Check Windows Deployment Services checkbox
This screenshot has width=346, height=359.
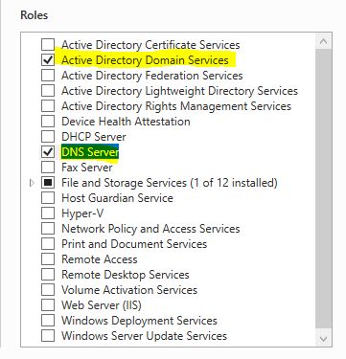48,321
